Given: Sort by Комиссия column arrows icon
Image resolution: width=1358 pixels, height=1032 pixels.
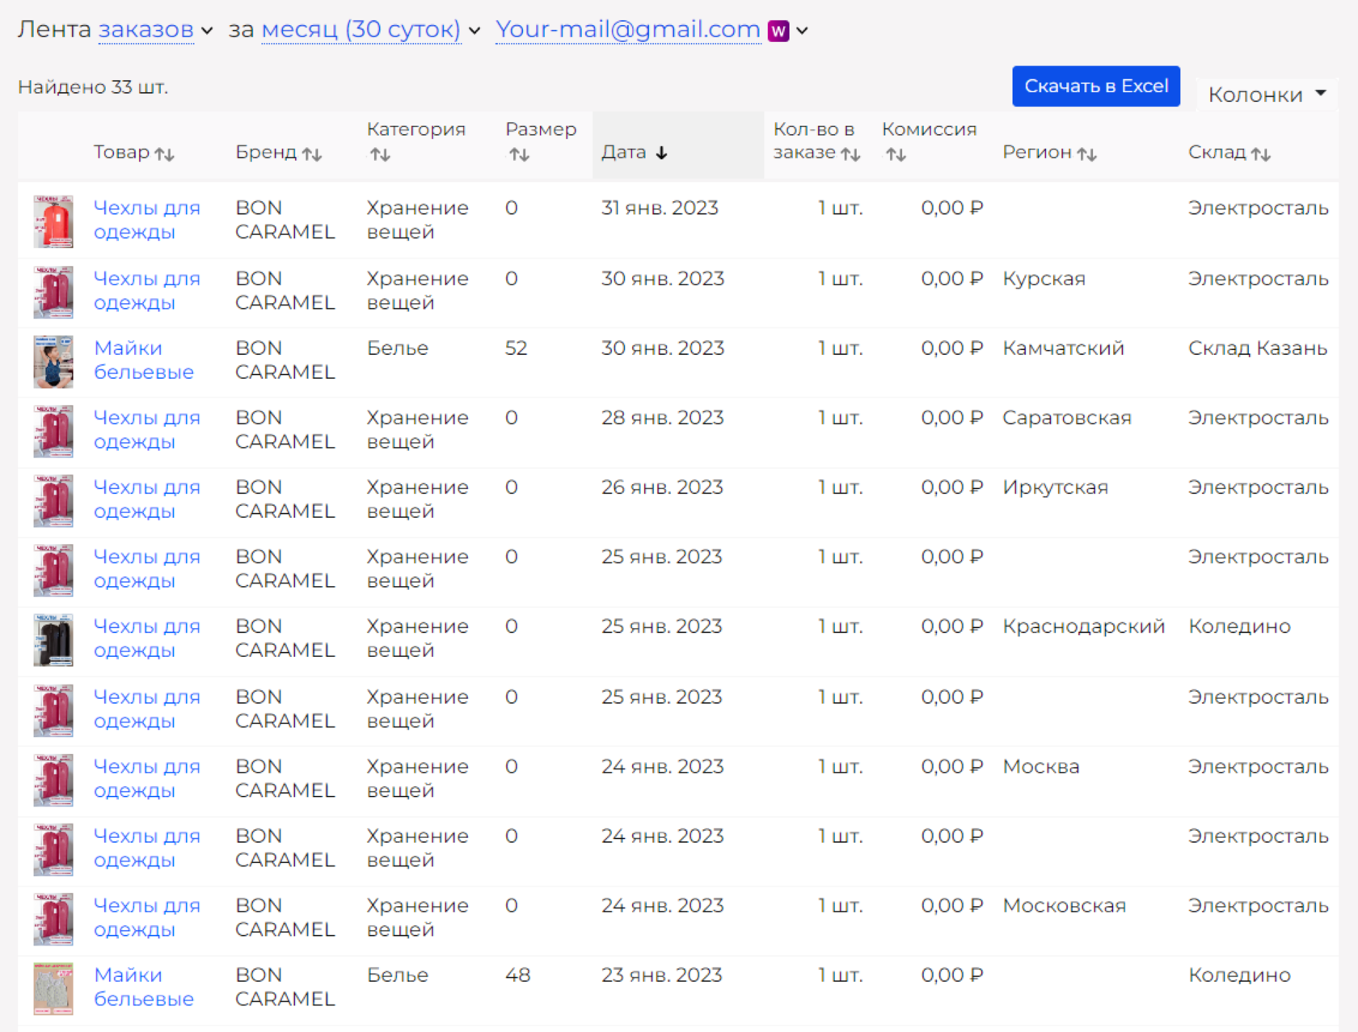Looking at the screenshot, I should [x=896, y=154].
